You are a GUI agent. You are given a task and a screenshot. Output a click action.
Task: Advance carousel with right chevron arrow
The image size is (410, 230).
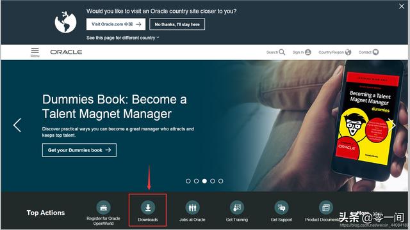click(x=392, y=125)
